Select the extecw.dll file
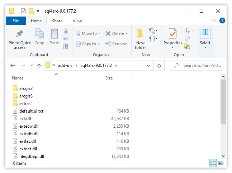Image resolution: width=232 pixels, height=173 pixels. pyautogui.click(x=26, y=126)
